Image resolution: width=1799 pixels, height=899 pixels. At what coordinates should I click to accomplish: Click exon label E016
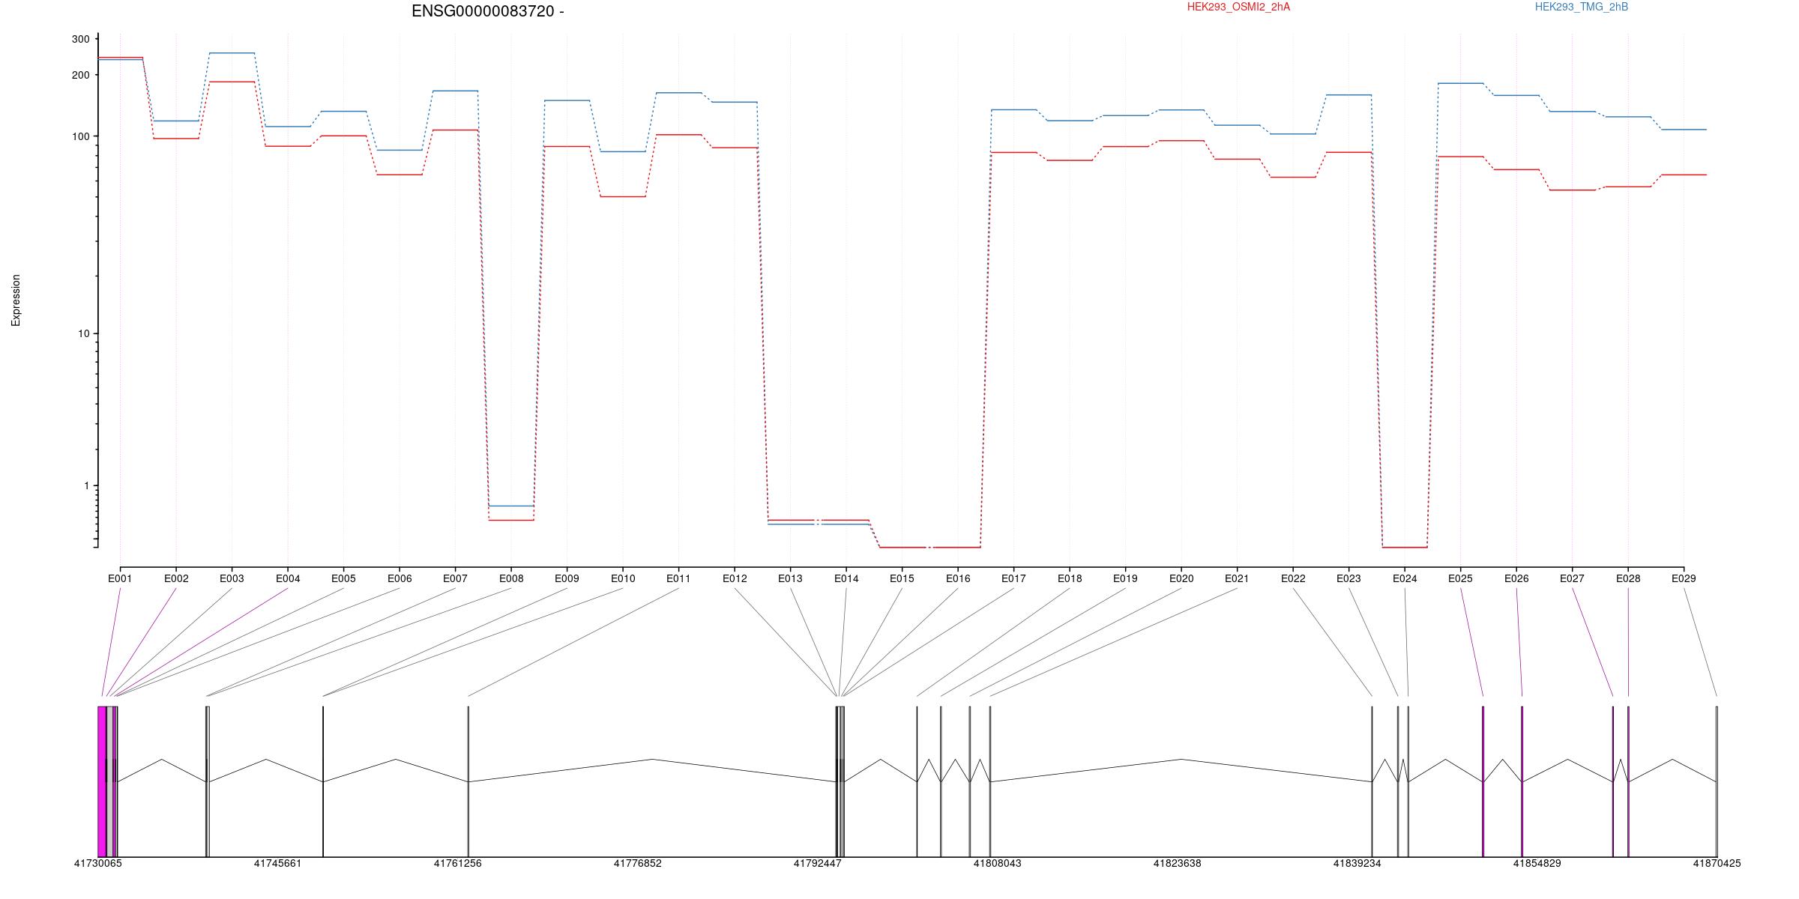[x=958, y=578]
